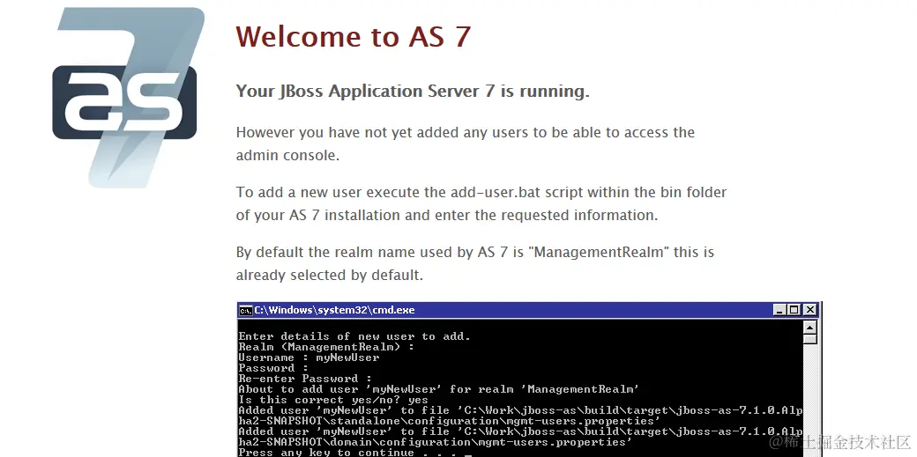Close the cmd.exe window

(809, 310)
